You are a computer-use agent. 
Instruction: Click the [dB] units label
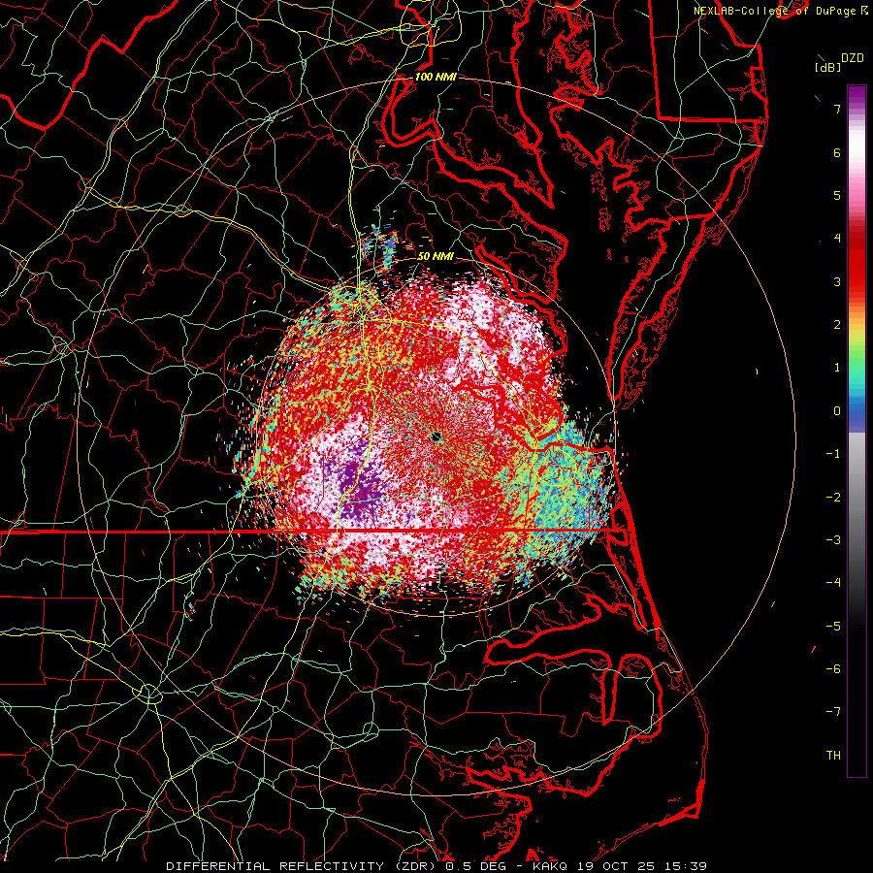coord(828,67)
